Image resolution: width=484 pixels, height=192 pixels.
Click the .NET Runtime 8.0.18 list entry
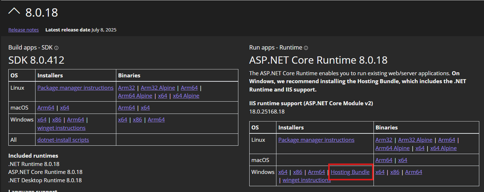[34, 164]
